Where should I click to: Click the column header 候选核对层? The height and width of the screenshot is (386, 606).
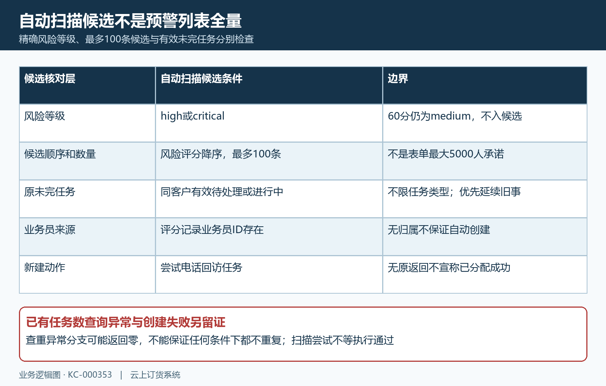click(87, 86)
